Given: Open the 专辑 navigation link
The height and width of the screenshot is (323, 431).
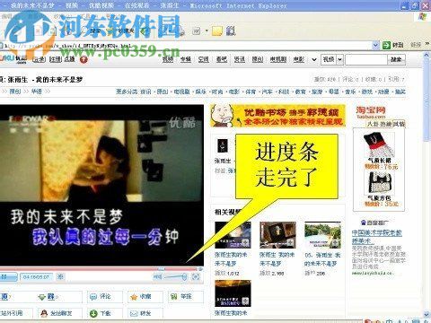Looking at the screenshot, I should (186, 59).
